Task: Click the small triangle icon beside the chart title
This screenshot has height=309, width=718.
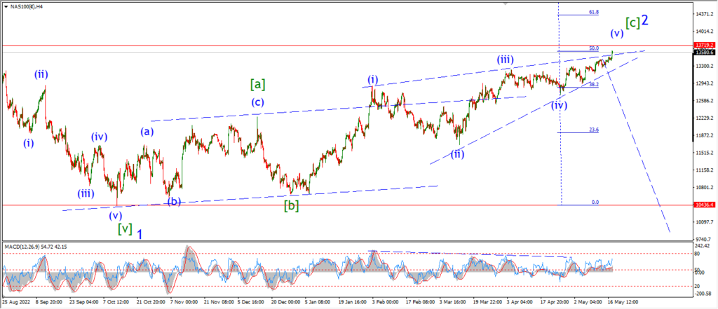Action: pyautogui.click(x=6, y=6)
